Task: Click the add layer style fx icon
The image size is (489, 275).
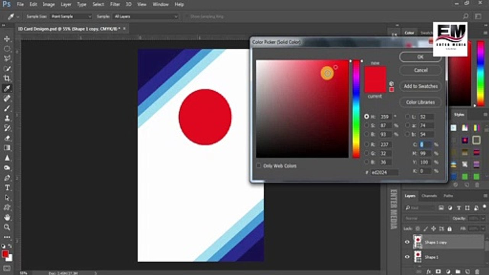Action: [x=429, y=272]
